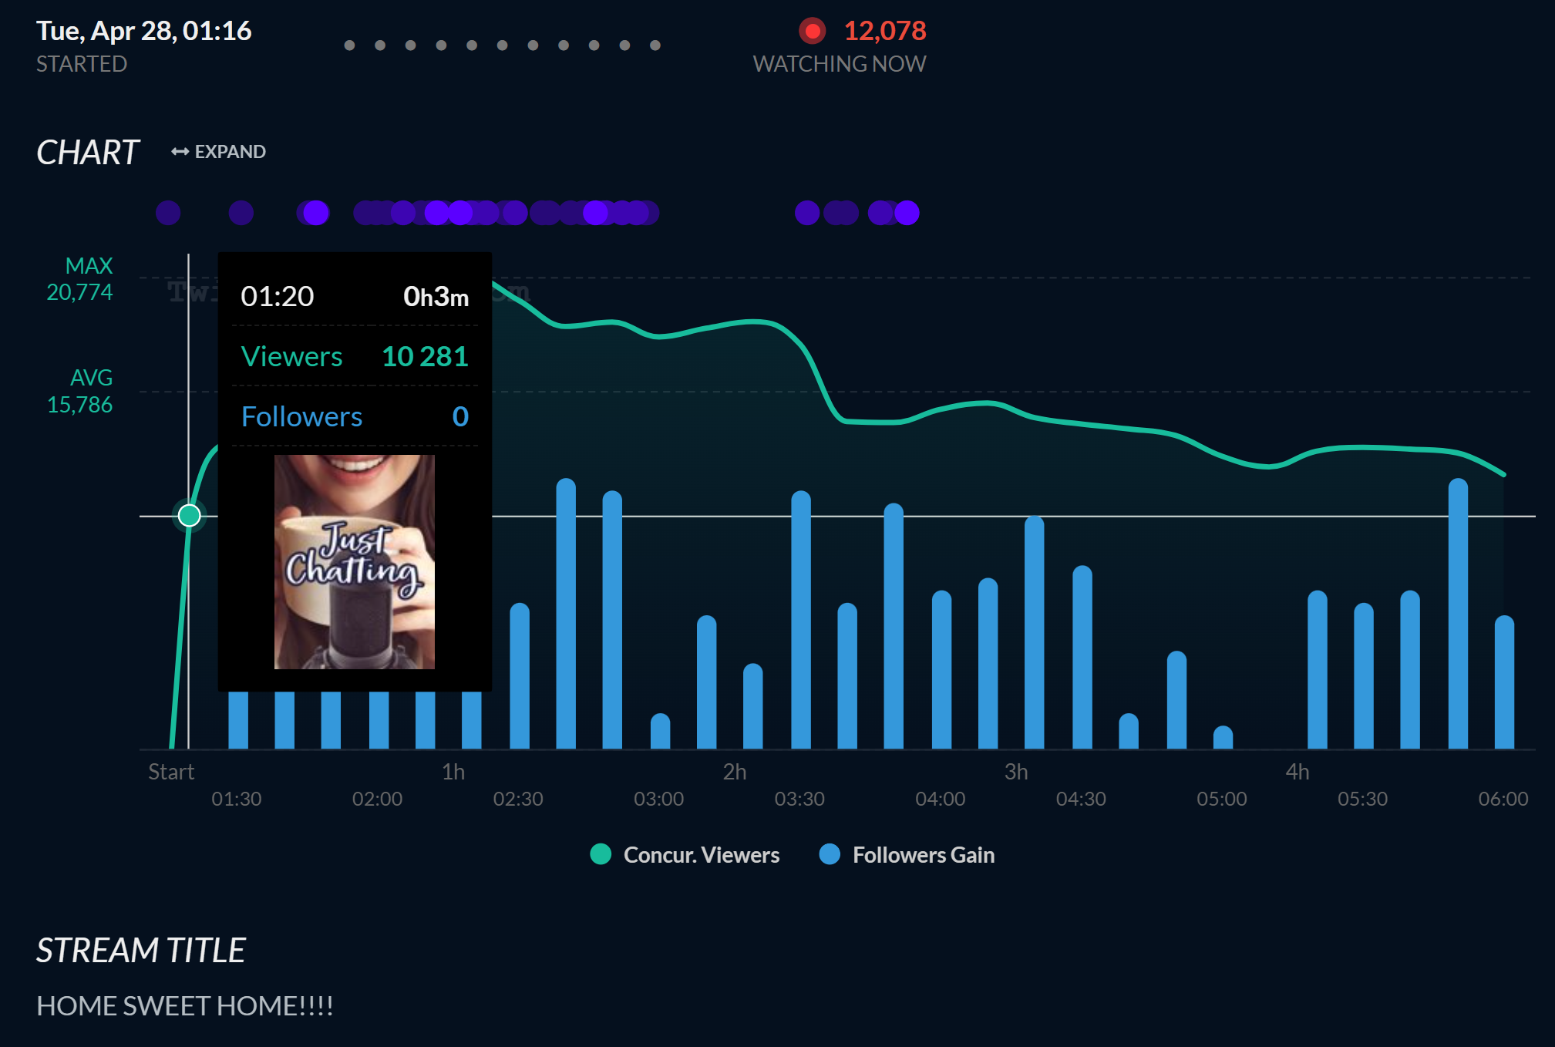The width and height of the screenshot is (1555, 1047).
Task: Toggle Concur. Viewers legend series
Action: [x=700, y=855]
